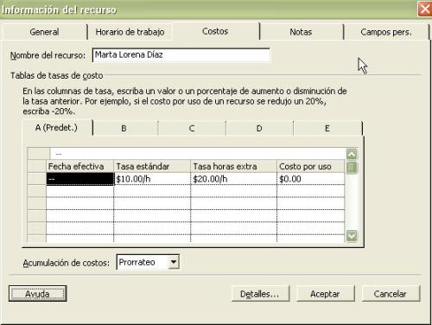
Task: Switch to cost rate table B
Action: click(x=124, y=128)
